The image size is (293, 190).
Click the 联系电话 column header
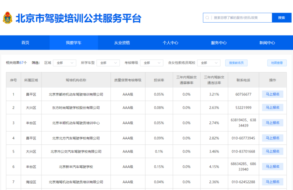click(243, 80)
